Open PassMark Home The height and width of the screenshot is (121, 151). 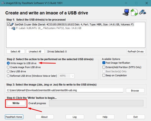click(14, 117)
